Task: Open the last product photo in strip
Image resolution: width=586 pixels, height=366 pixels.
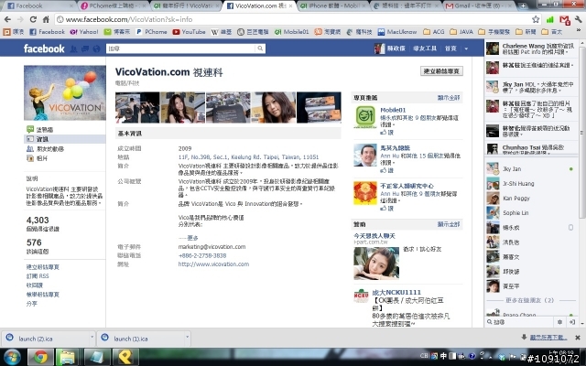Action: (319, 108)
